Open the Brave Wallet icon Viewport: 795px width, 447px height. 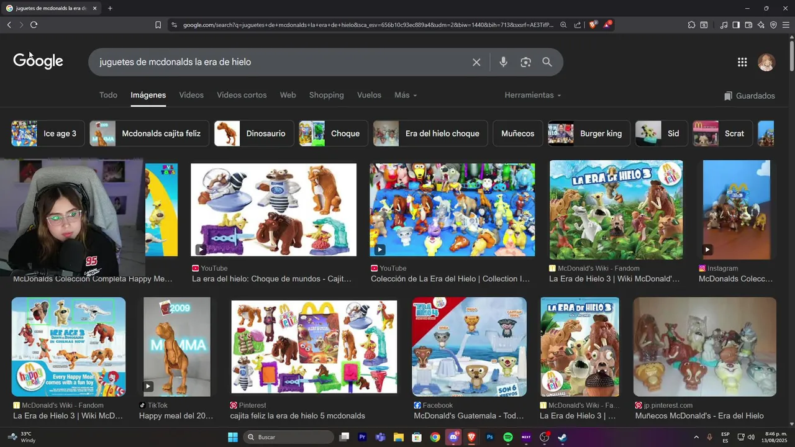[x=748, y=25]
